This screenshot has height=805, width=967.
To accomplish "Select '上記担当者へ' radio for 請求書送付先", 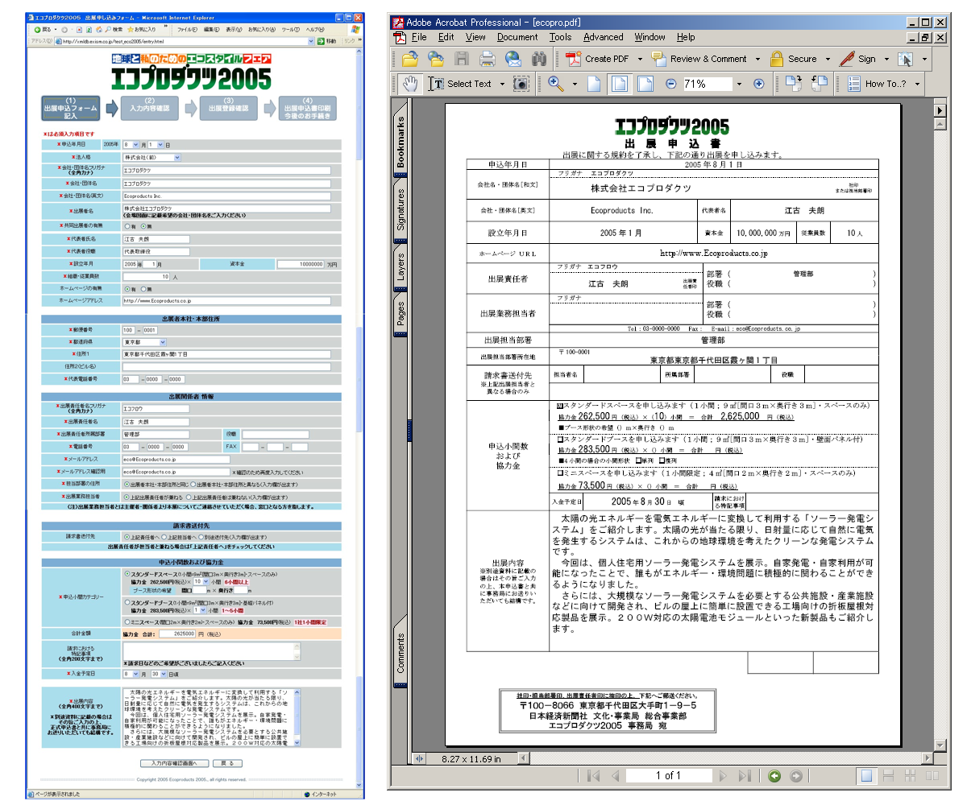I will pos(164,537).
